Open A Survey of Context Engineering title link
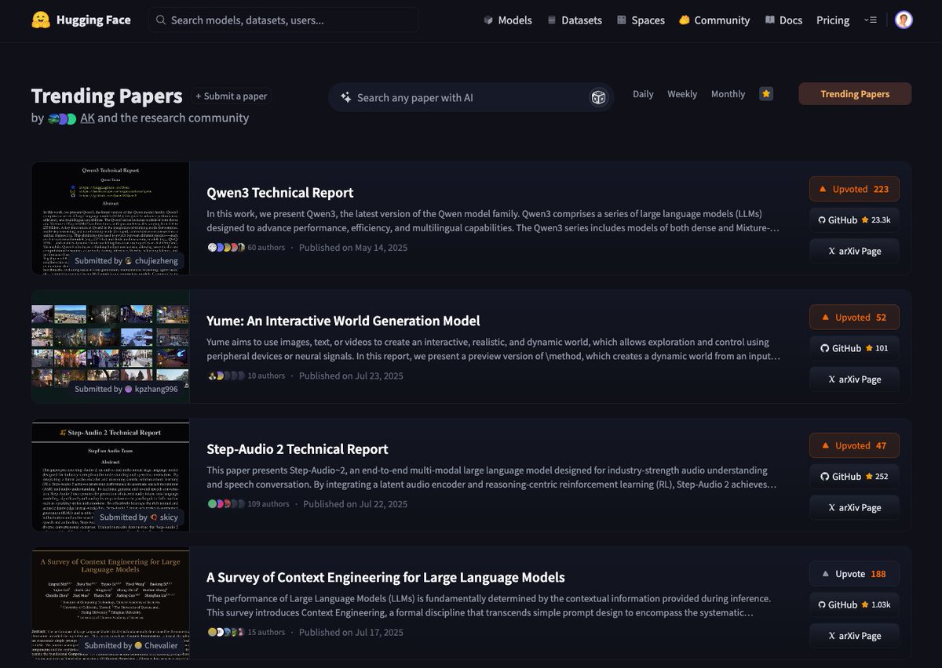This screenshot has width=942, height=668. point(385,578)
